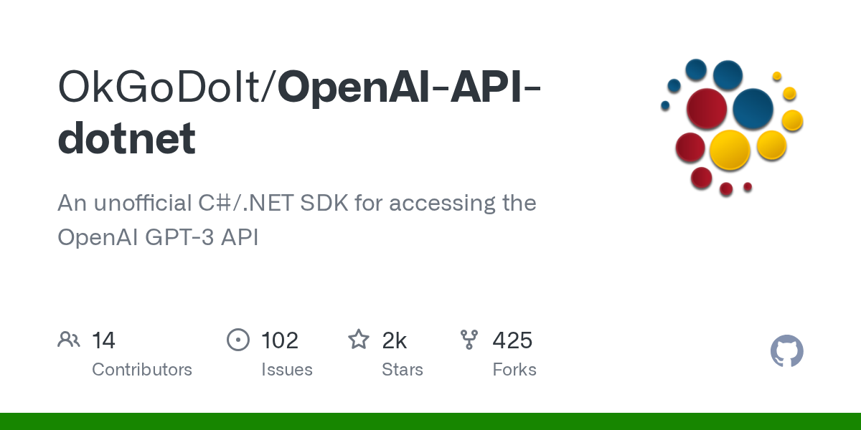The image size is (861, 430).
Task: Open the OpenAI-API-dotnet repository name
Action: click(409, 87)
